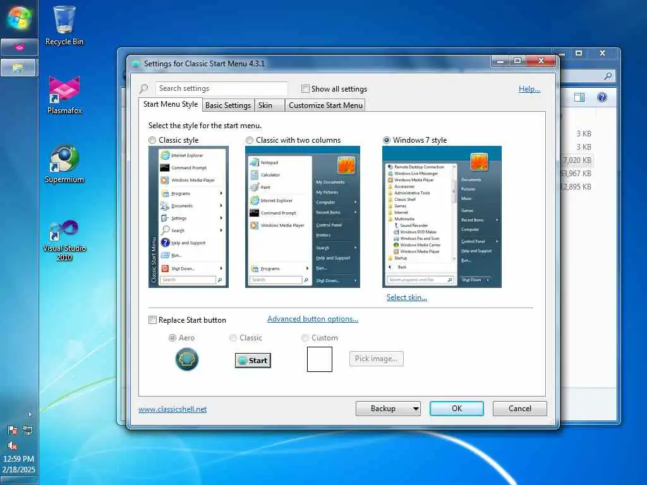Image resolution: width=647 pixels, height=485 pixels.
Task: Choose Aero button radio option
Action: (x=172, y=338)
